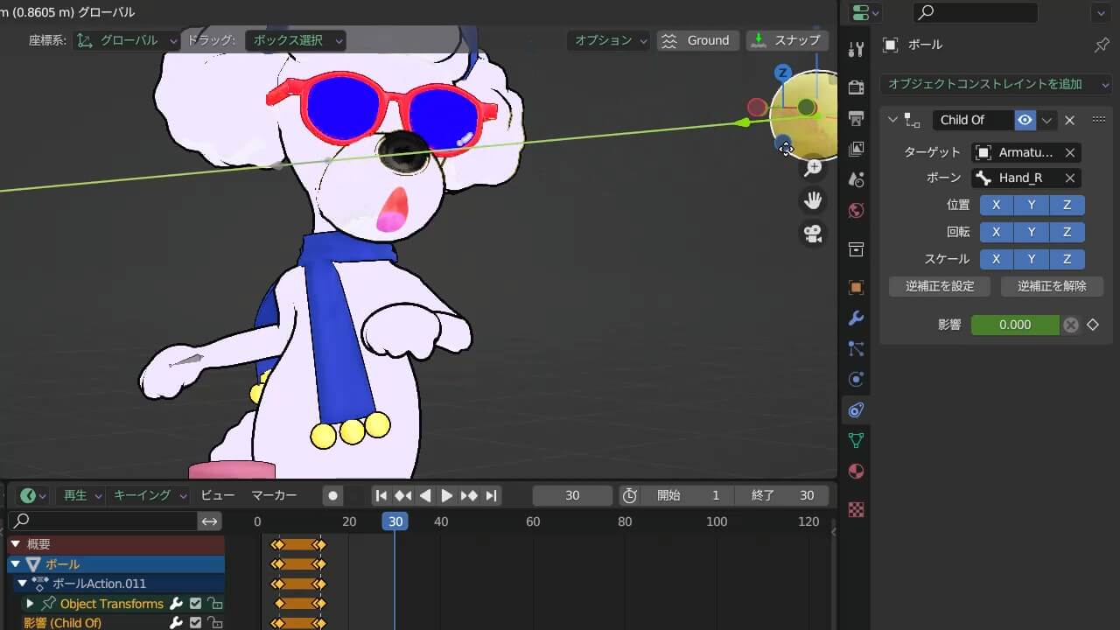Collapse the ボールAction.011 tree item
Viewport: 1120px width, 630px height.
(24, 584)
